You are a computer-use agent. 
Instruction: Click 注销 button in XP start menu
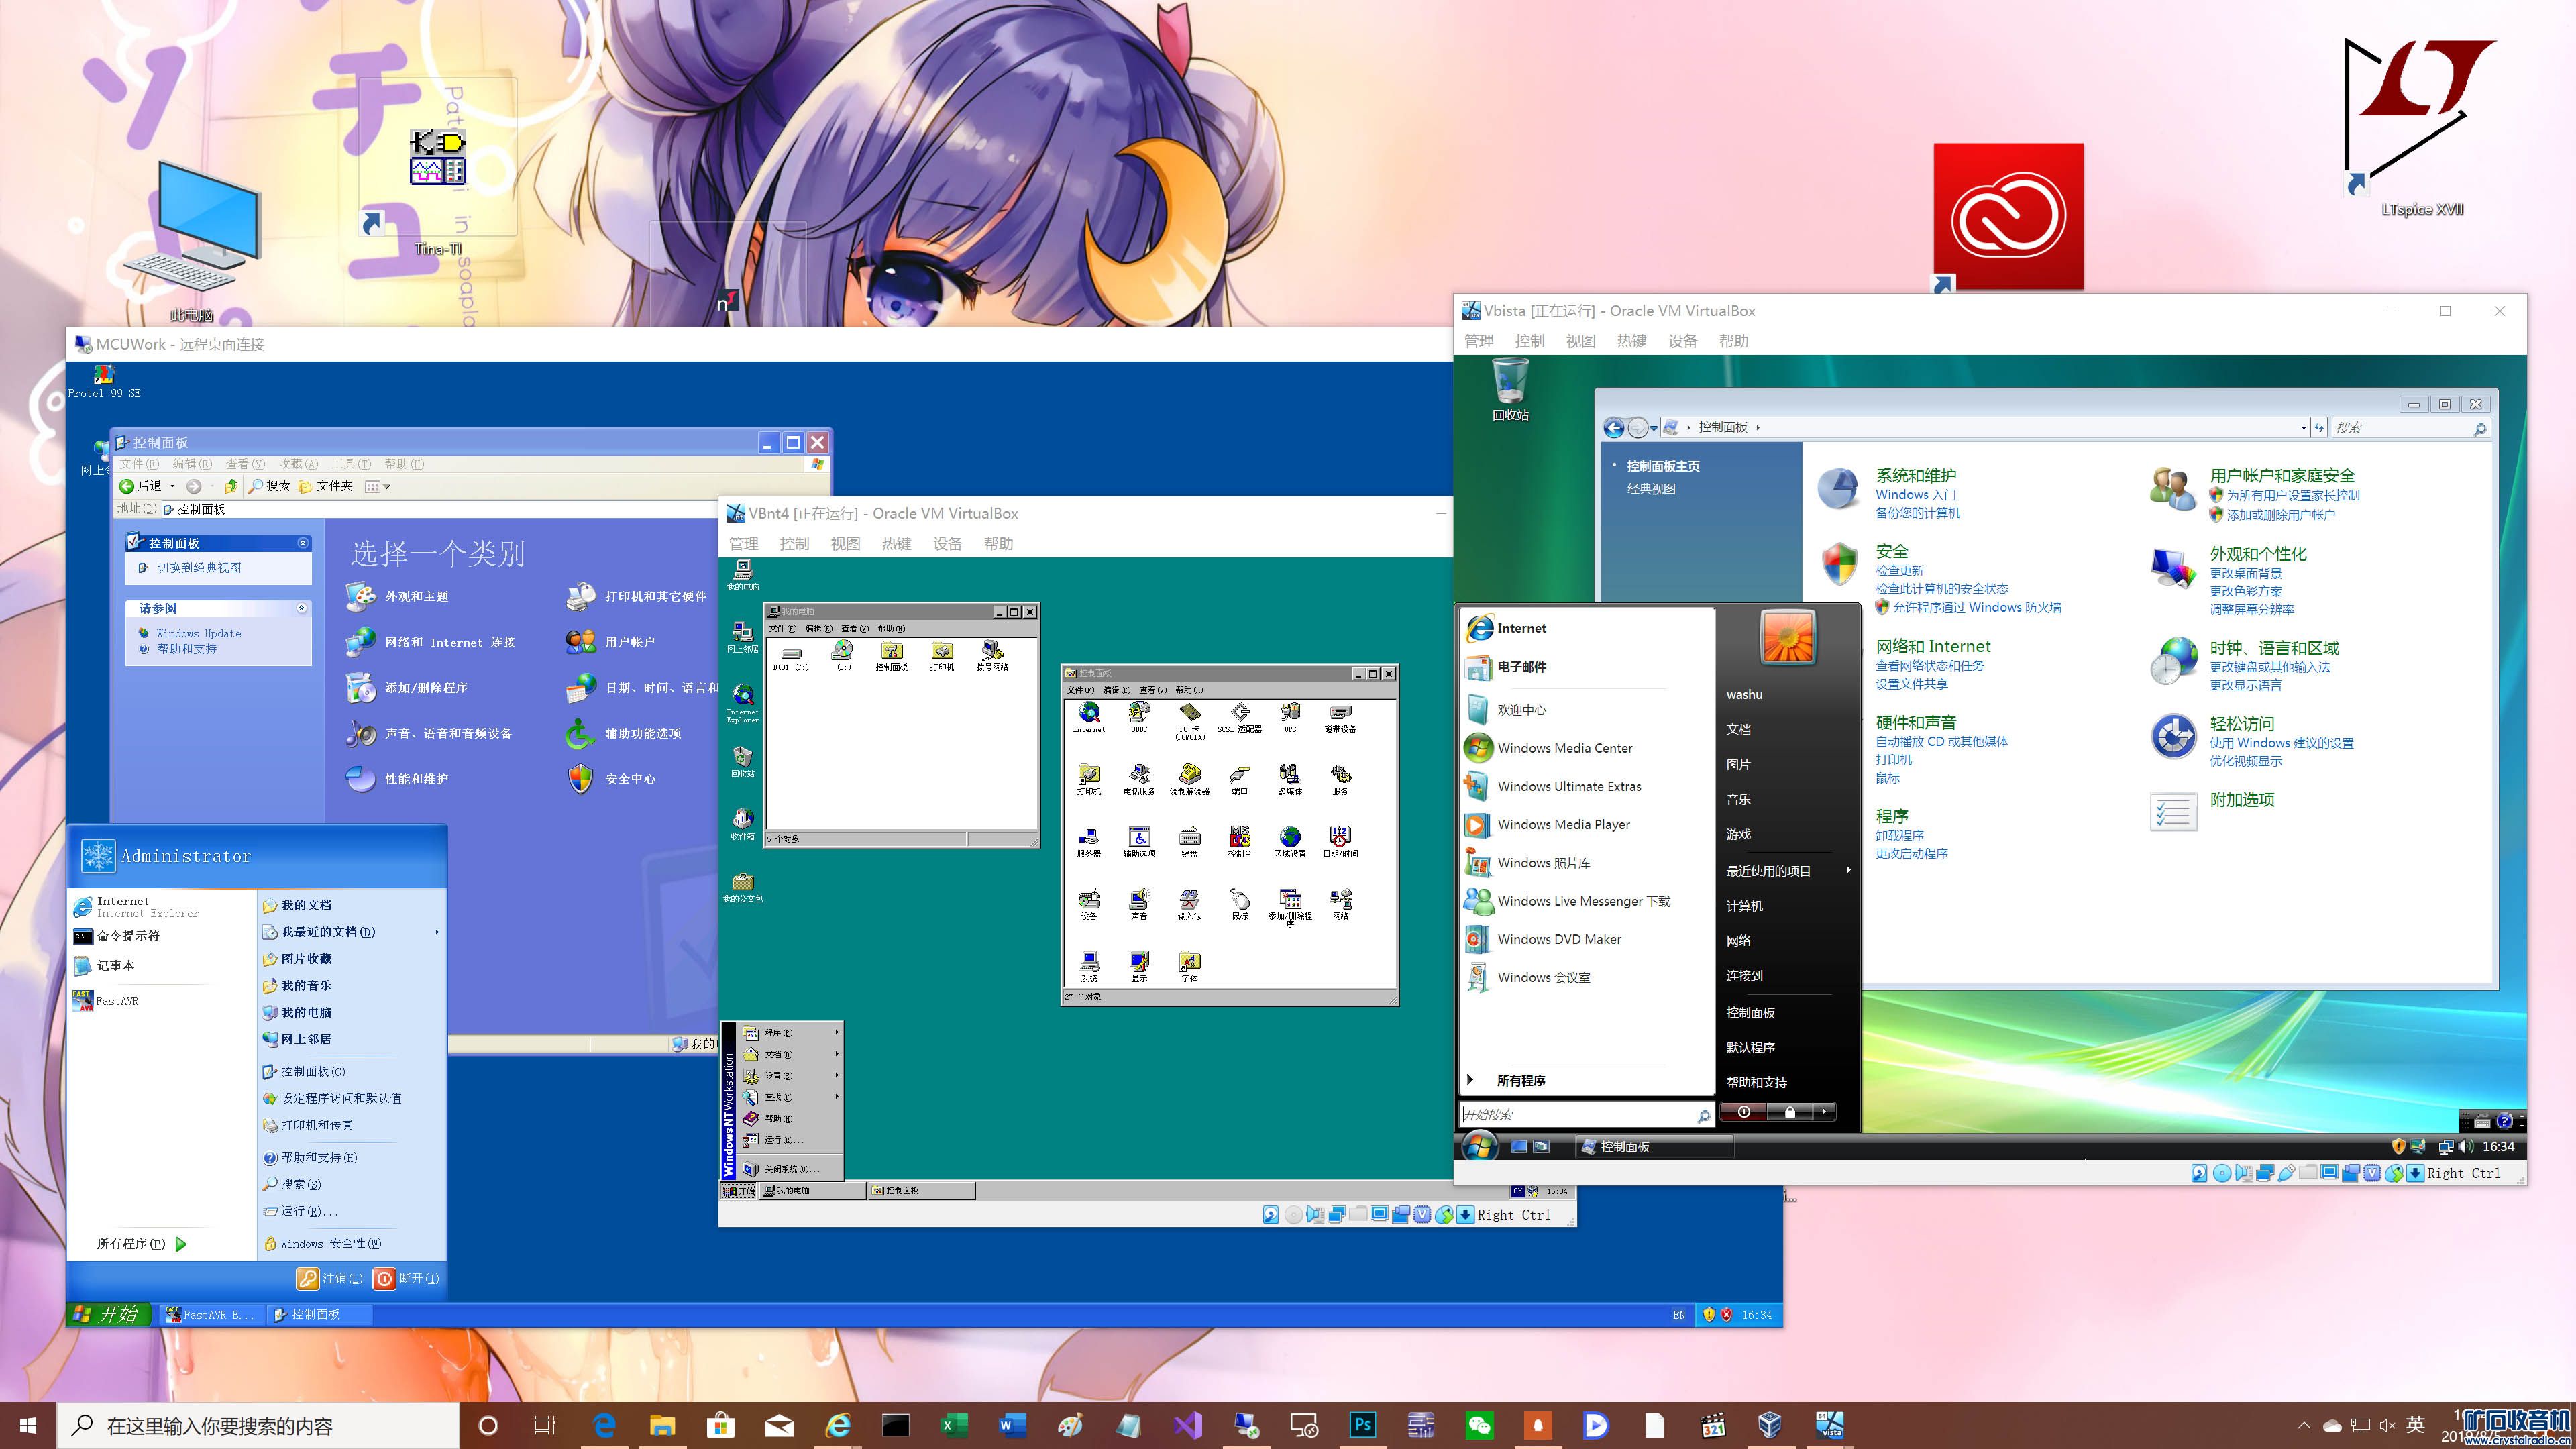click(330, 1278)
